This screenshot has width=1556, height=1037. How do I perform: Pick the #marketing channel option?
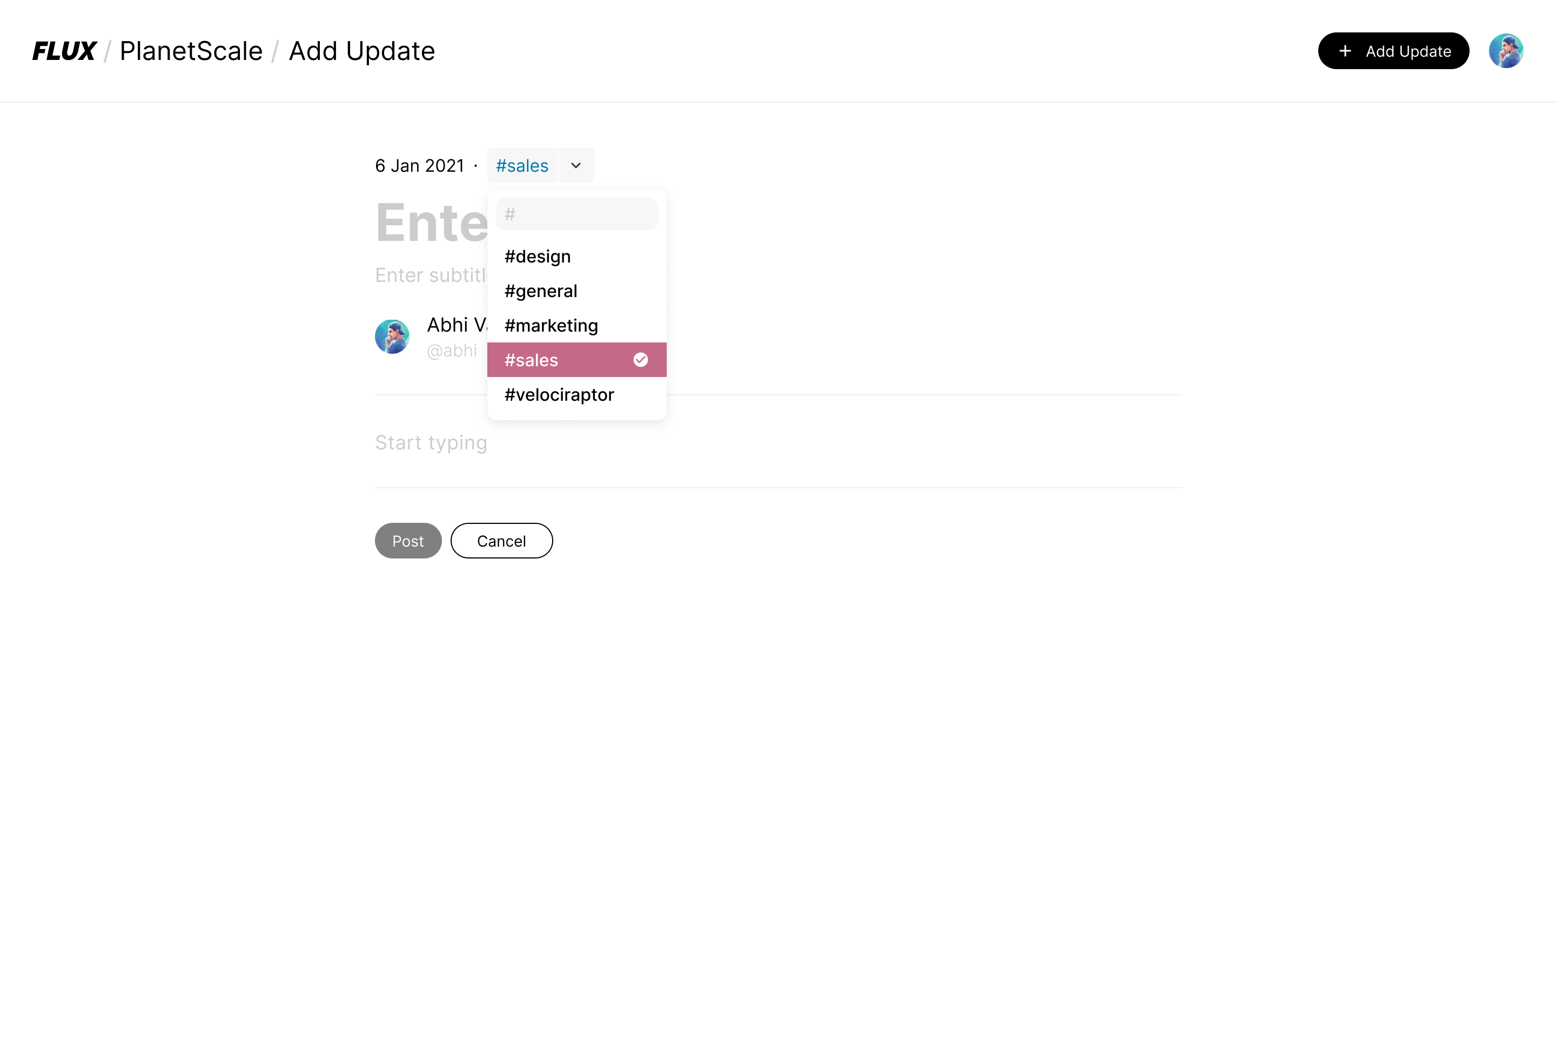[551, 325]
